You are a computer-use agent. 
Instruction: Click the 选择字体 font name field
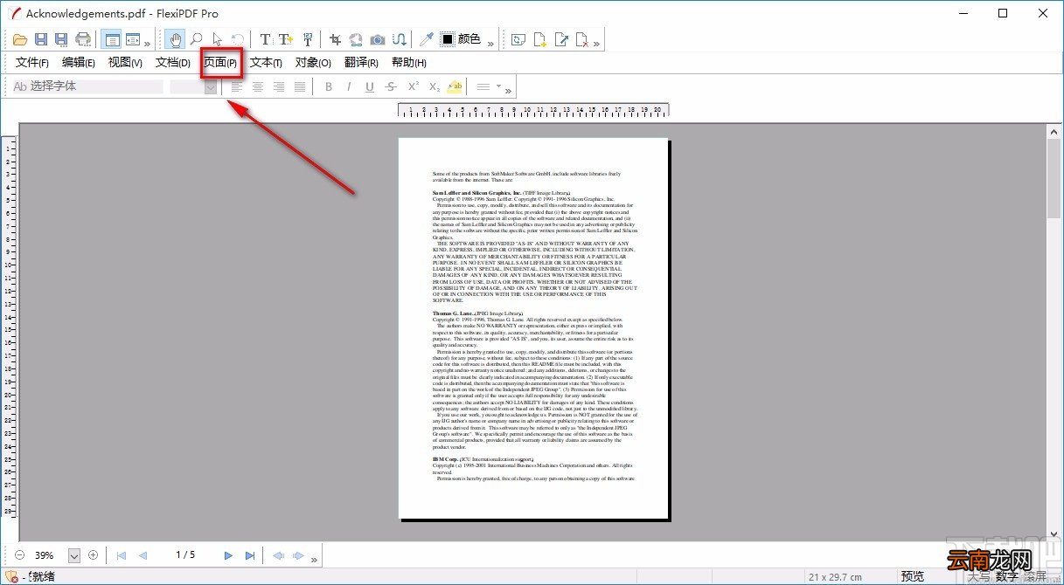[x=87, y=86]
